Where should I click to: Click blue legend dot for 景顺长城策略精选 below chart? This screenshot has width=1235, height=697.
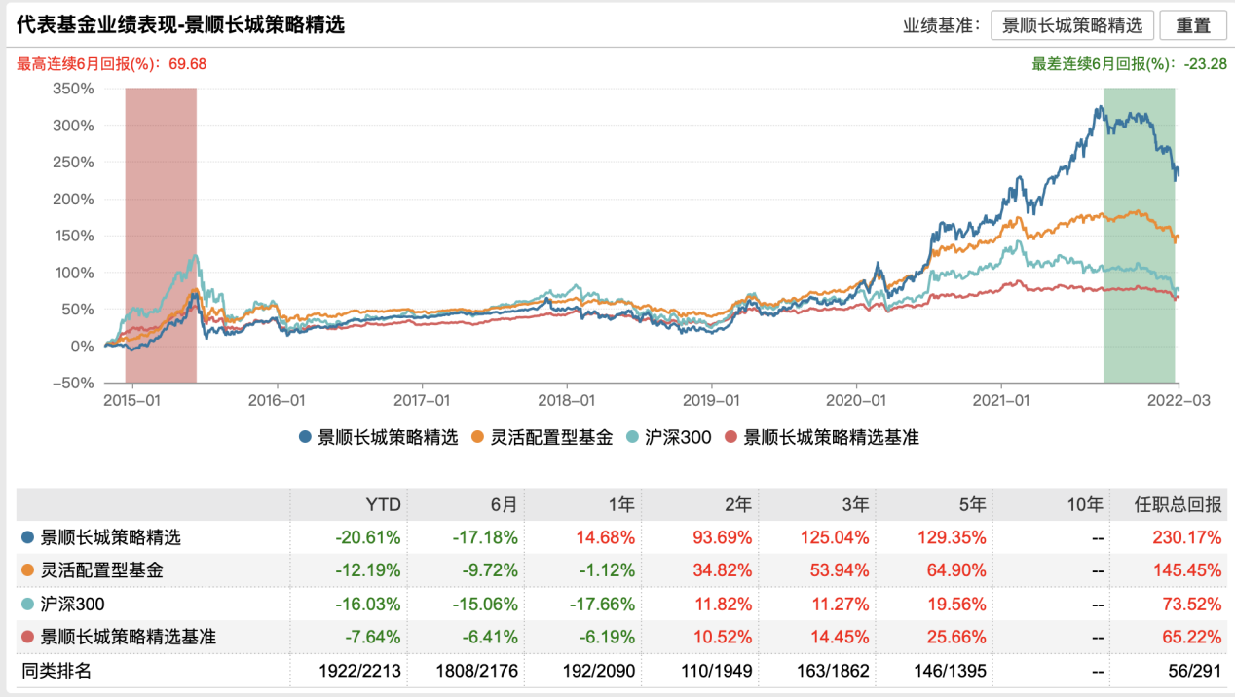click(305, 438)
